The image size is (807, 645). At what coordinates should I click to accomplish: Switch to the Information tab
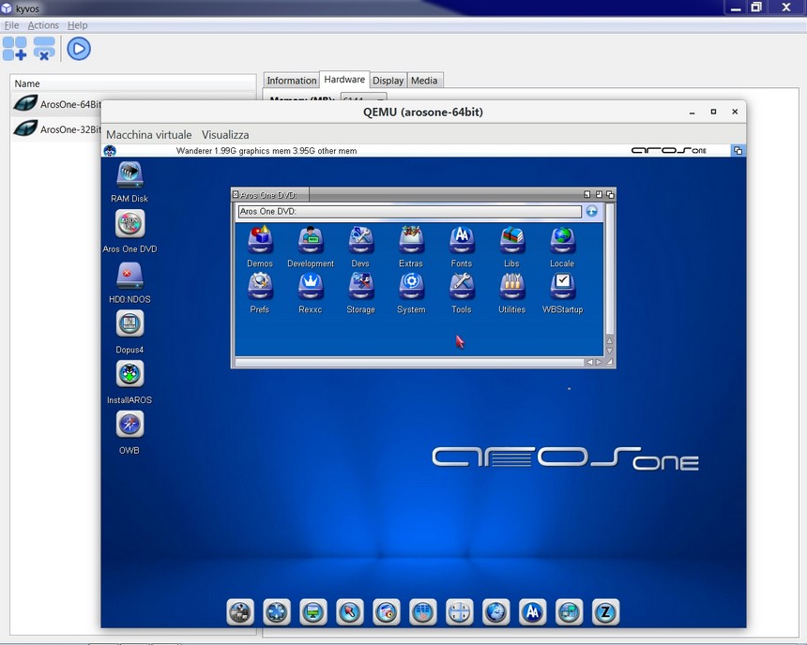pyautogui.click(x=291, y=81)
